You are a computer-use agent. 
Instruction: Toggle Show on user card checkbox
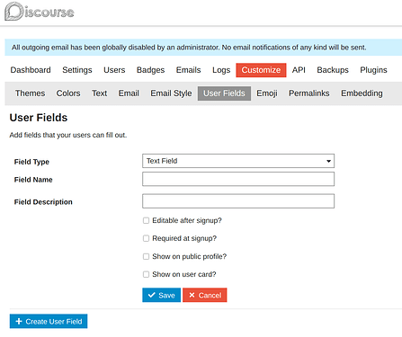coord(146,274)
